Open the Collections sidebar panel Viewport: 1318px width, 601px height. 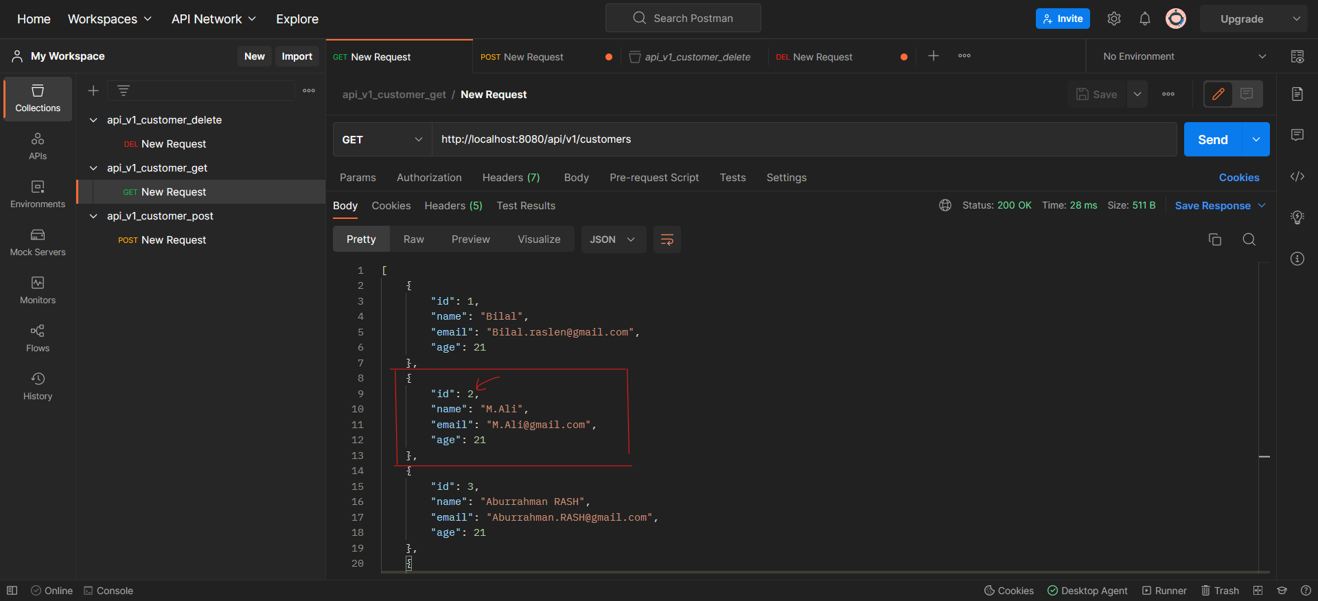(x=38, y=99)
